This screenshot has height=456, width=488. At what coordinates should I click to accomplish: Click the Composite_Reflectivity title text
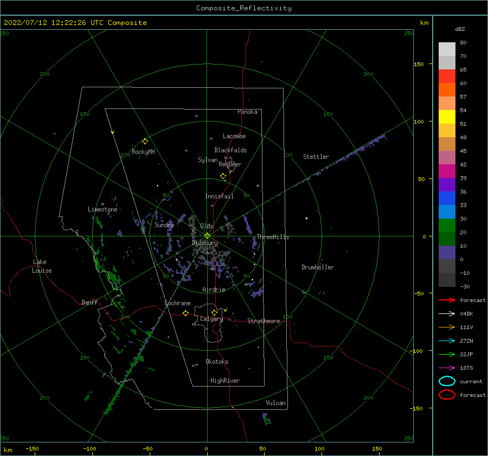coord(244,8)
